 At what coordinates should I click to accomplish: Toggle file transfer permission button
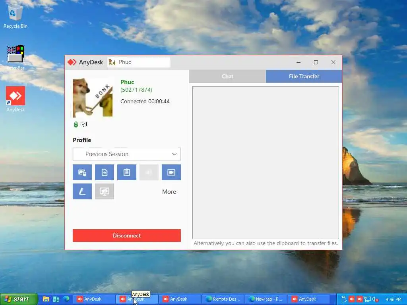[x=105, y=172]
